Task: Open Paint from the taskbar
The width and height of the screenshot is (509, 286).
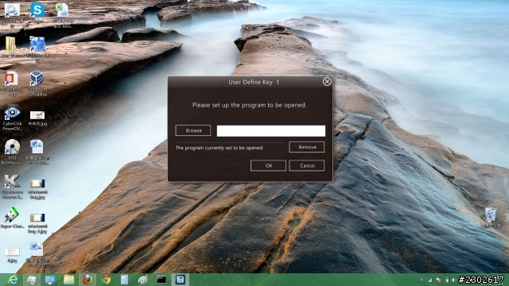Action: click(143, 280)
